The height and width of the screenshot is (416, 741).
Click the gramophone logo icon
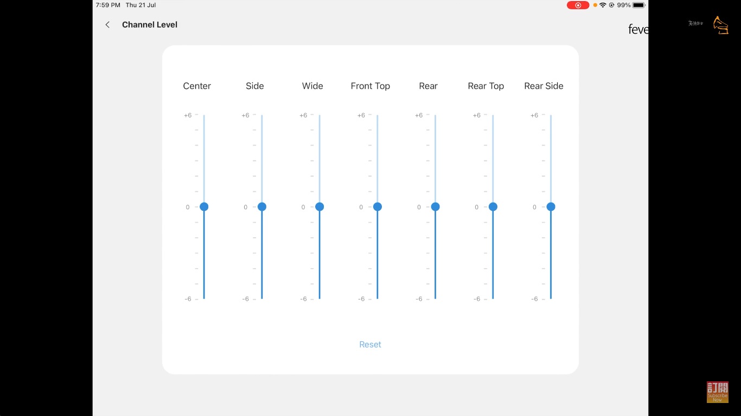click(720, 25)
